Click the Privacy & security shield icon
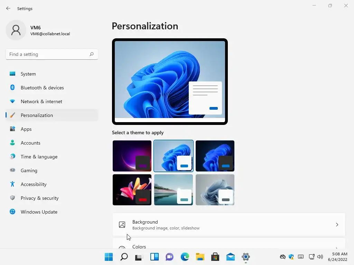This screenshot has height=265, width=354. point(12,198)
